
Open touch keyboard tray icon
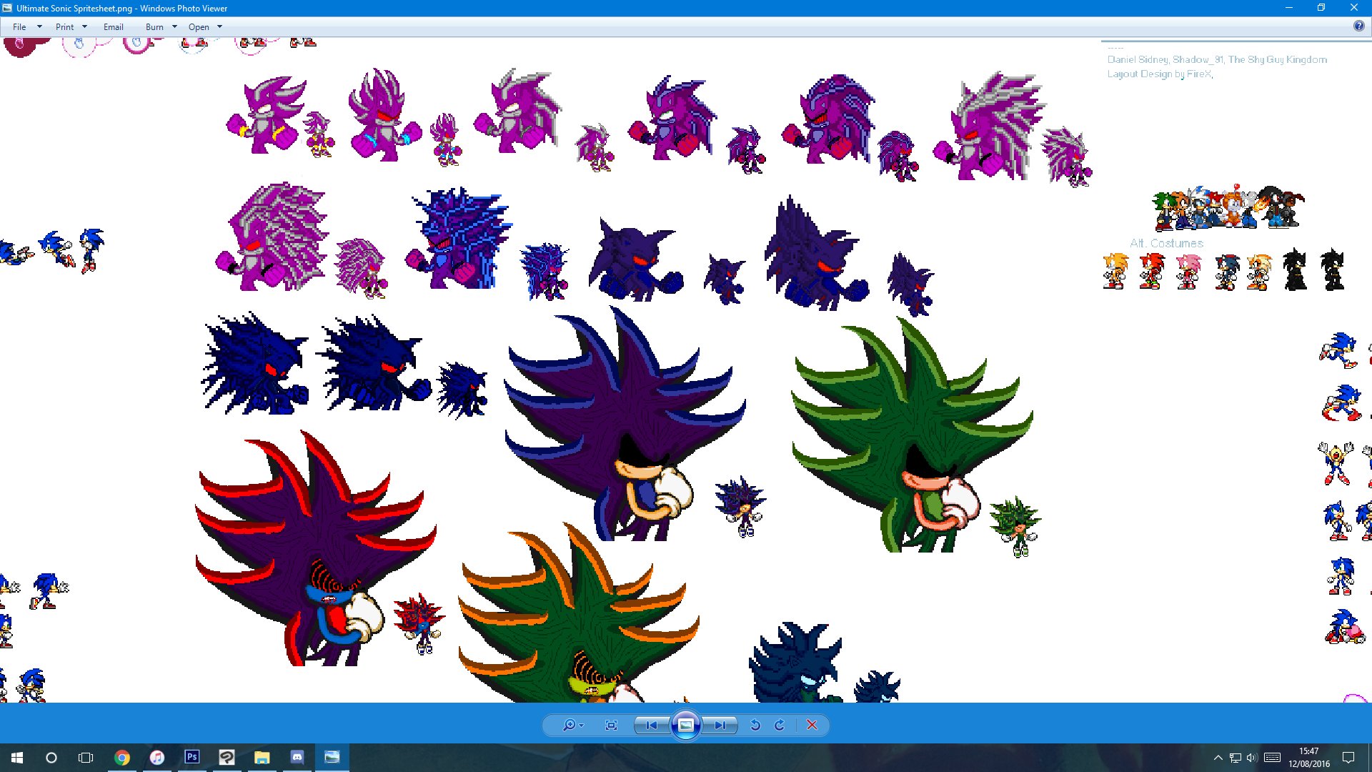pyautogui.click(x=1272, y=758)
